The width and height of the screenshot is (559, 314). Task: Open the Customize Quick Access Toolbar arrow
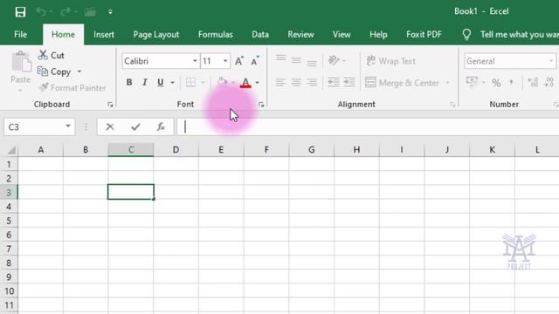(110, 11)
